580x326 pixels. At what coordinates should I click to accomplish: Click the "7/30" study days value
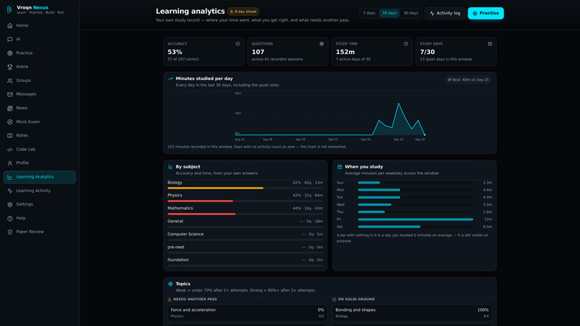point(427,53)
